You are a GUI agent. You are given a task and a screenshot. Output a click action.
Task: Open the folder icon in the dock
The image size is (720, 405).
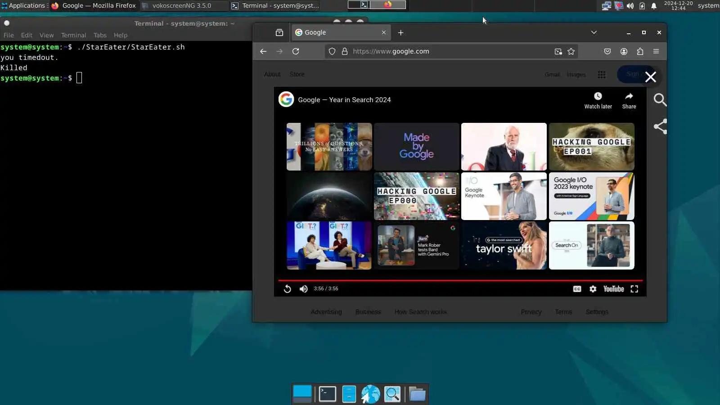pos(417,394)
